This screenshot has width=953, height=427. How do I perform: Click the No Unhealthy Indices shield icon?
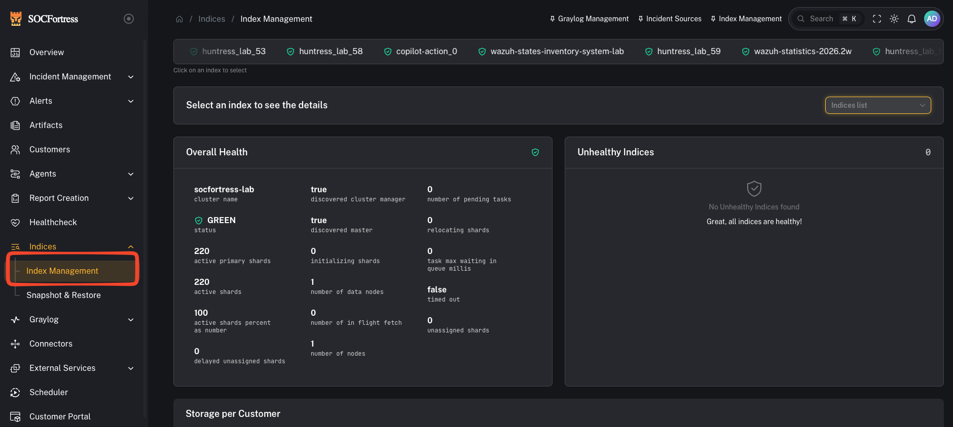754,189
